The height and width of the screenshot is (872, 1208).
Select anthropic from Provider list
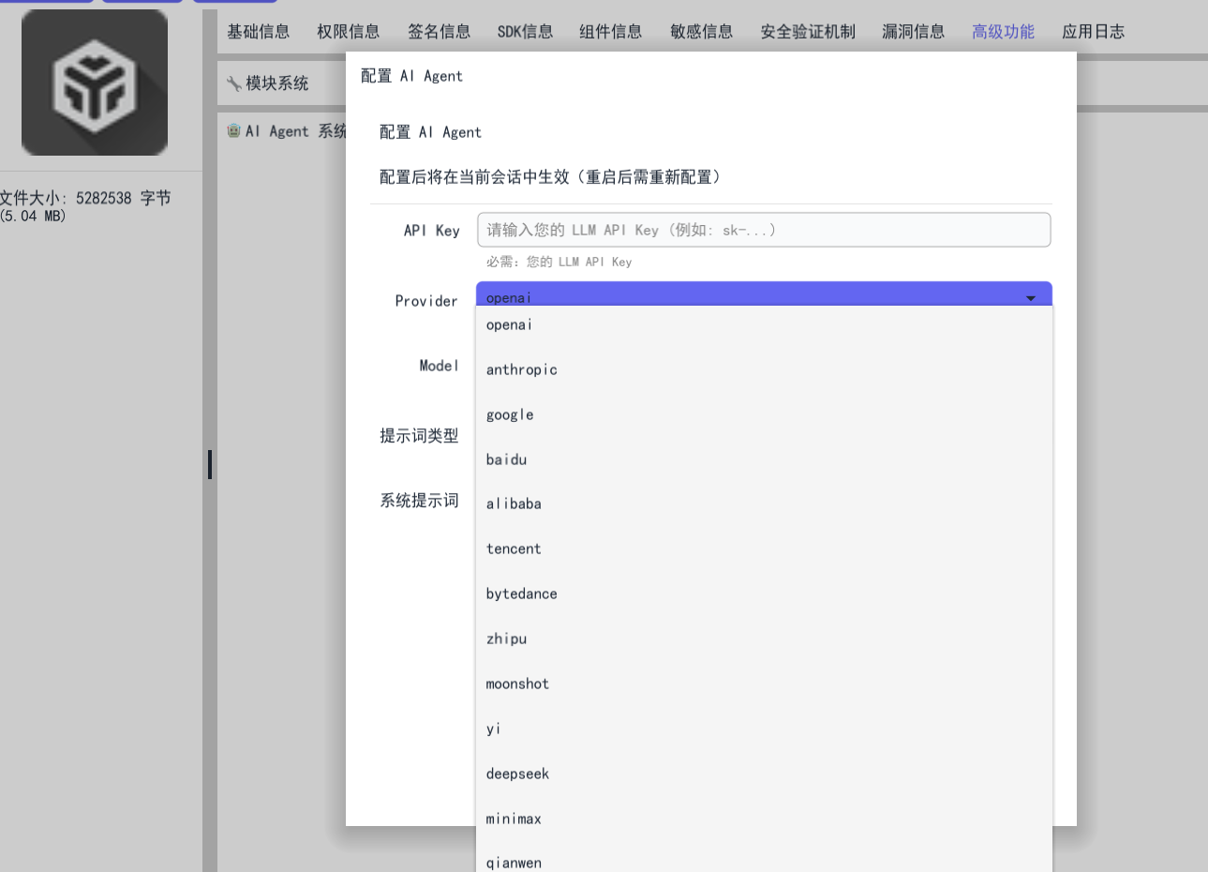tap(521, 369)
